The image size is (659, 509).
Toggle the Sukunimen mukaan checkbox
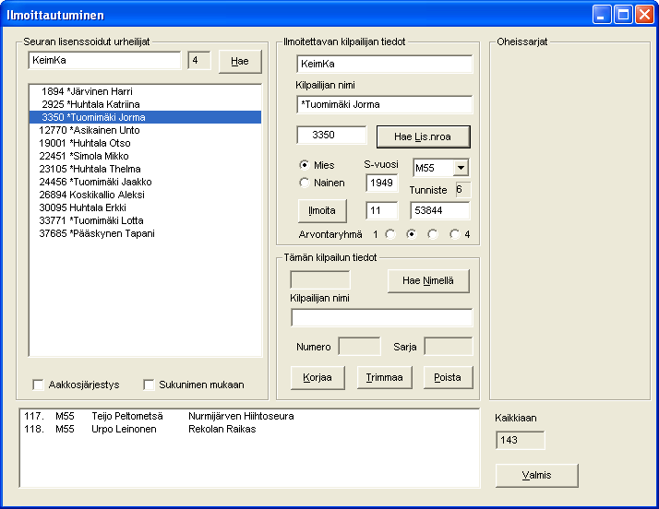click(x=150, y=385)
